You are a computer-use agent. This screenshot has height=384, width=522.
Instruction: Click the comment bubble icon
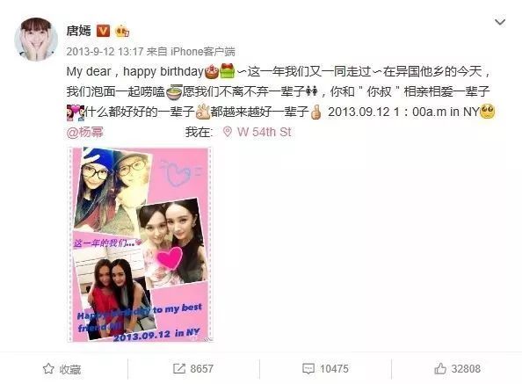[x=308, y=369]
